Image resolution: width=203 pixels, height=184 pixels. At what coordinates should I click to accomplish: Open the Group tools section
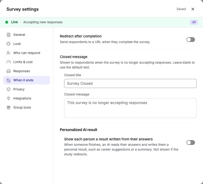[26, 108]
